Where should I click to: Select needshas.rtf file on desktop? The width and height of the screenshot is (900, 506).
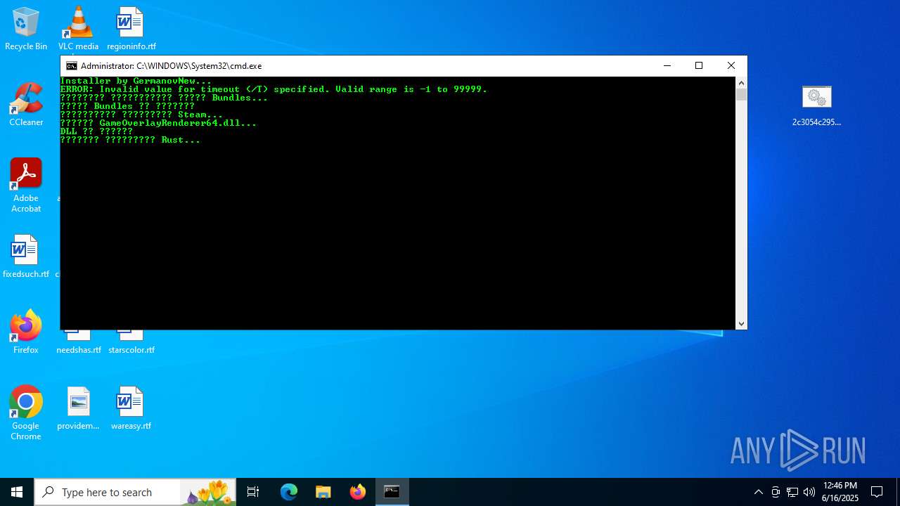(79, 344)
